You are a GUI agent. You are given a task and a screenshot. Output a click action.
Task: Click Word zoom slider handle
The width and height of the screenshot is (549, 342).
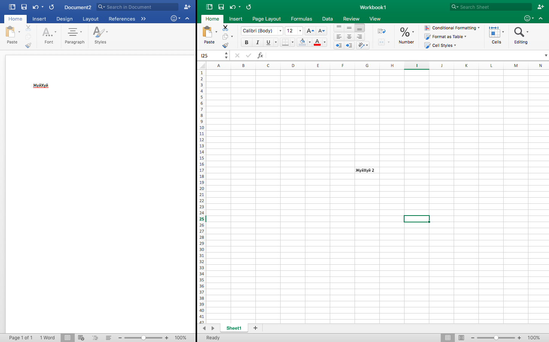pos(143,338)
